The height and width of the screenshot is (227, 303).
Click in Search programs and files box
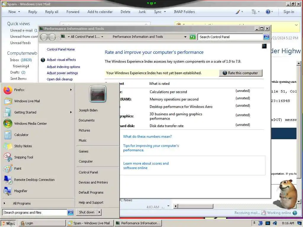point(35,212)
